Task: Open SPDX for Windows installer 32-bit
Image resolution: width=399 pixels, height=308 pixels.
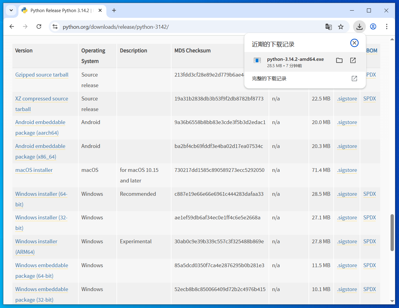Action: coord(370,218)
